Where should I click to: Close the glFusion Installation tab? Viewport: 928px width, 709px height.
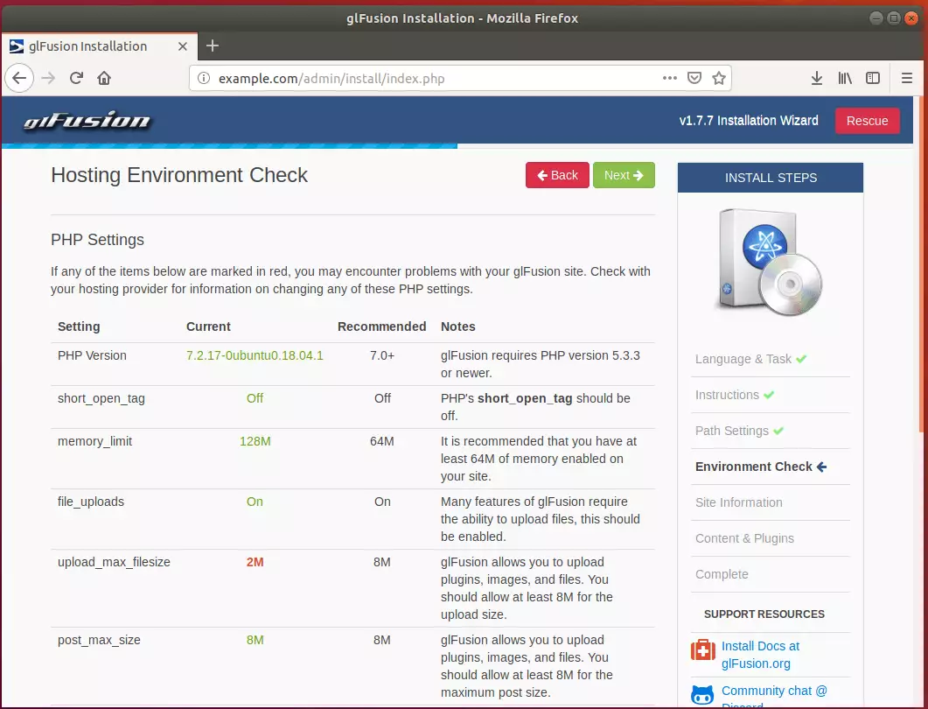pyautogui.click(x=183, y=46)
